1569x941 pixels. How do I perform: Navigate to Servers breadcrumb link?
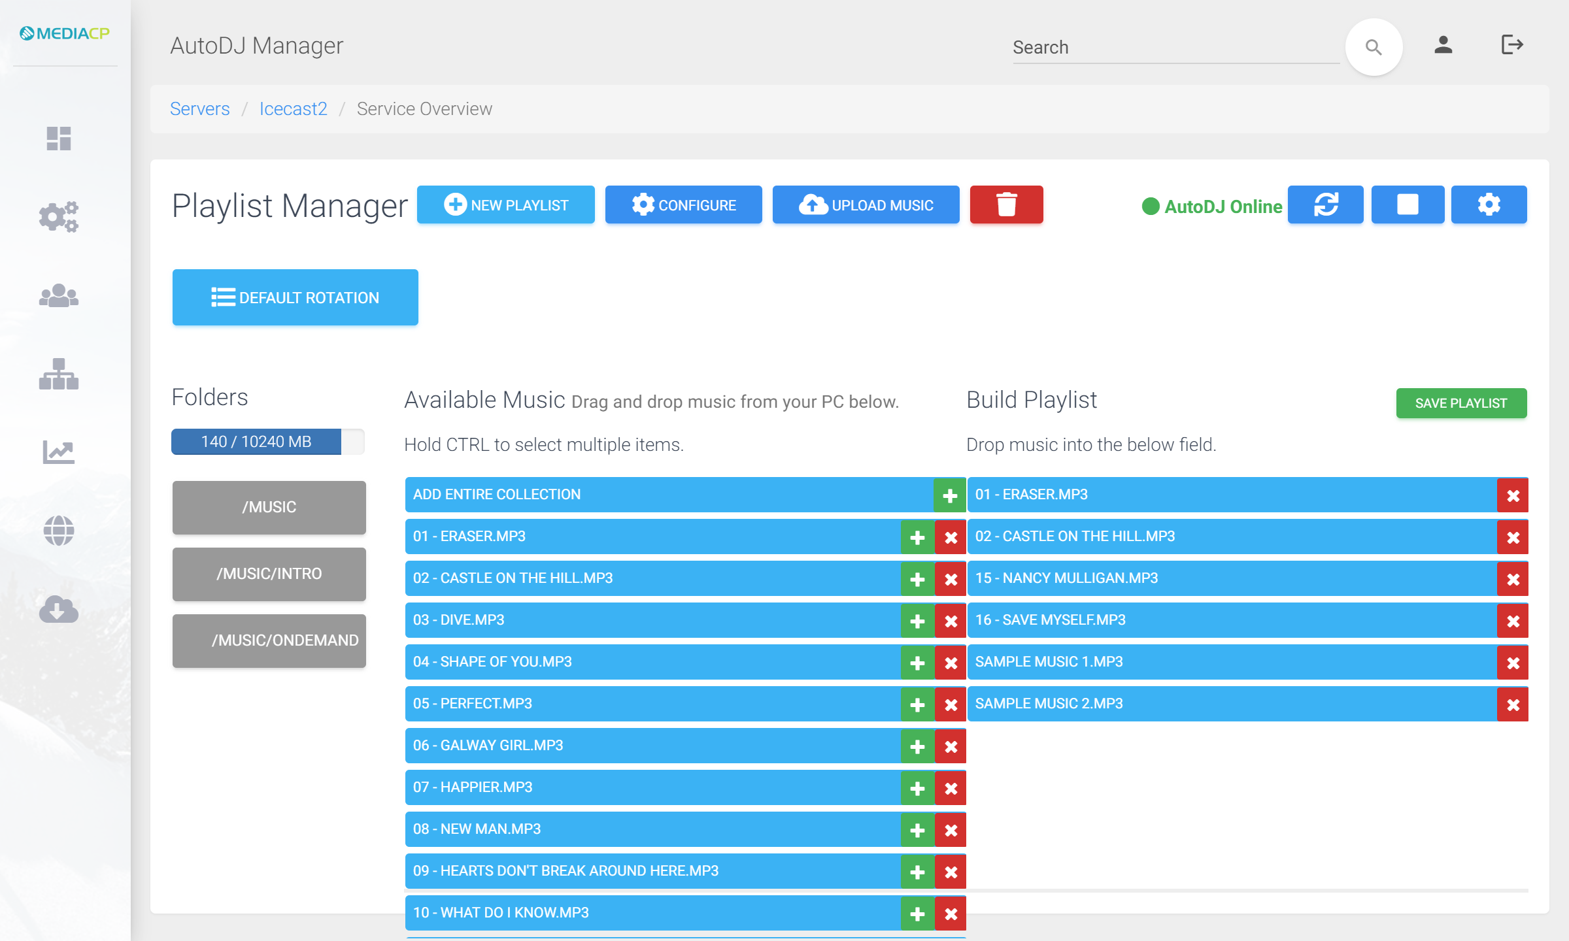tap(199, 108)
